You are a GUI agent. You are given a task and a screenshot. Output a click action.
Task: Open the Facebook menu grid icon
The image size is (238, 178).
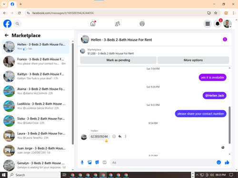pyautogui.click(x=208, y=24)
